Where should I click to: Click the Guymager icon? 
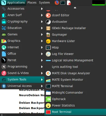pyautogui.click(x=48, y=35)
